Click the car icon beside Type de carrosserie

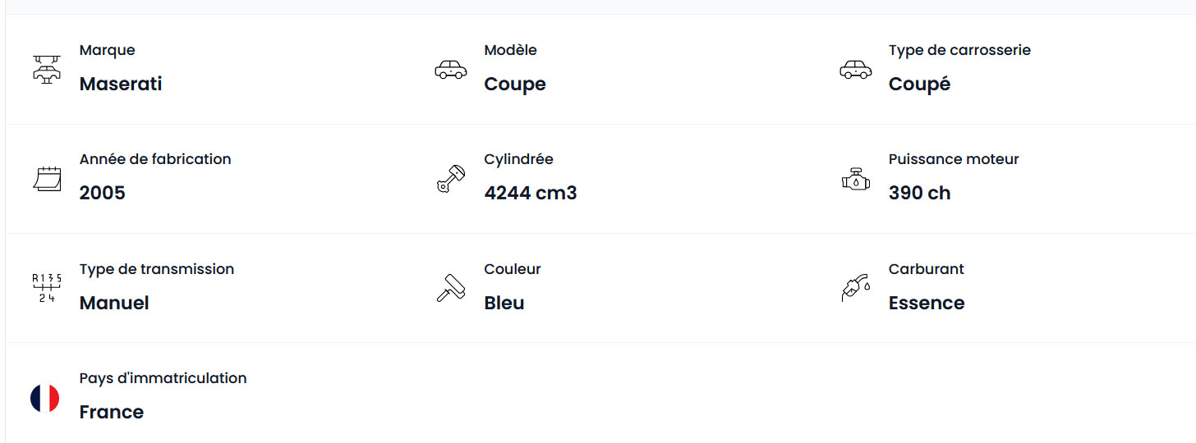pyautogui.click(x=855, y=70)
